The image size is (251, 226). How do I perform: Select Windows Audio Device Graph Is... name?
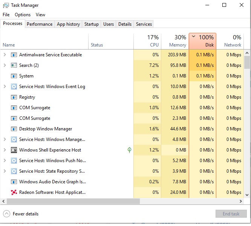[52, 182]
